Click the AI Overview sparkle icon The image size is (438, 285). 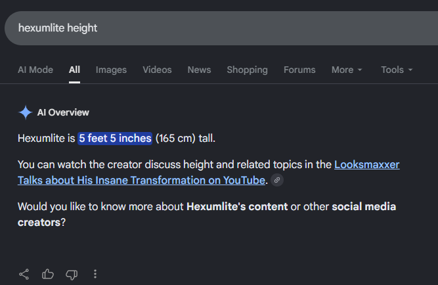click(x=26, y=112)
